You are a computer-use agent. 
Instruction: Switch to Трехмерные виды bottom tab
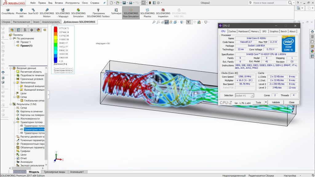tap(54, 172)
